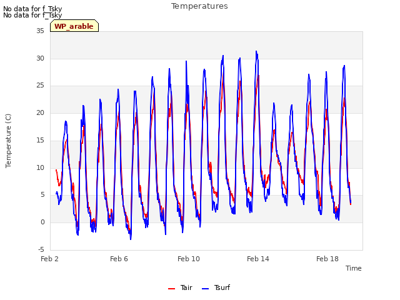The width and height of the screenshot is (400, 300).
Task: Click the highest Tsurf peak near Feb 14
Action: 256,51
